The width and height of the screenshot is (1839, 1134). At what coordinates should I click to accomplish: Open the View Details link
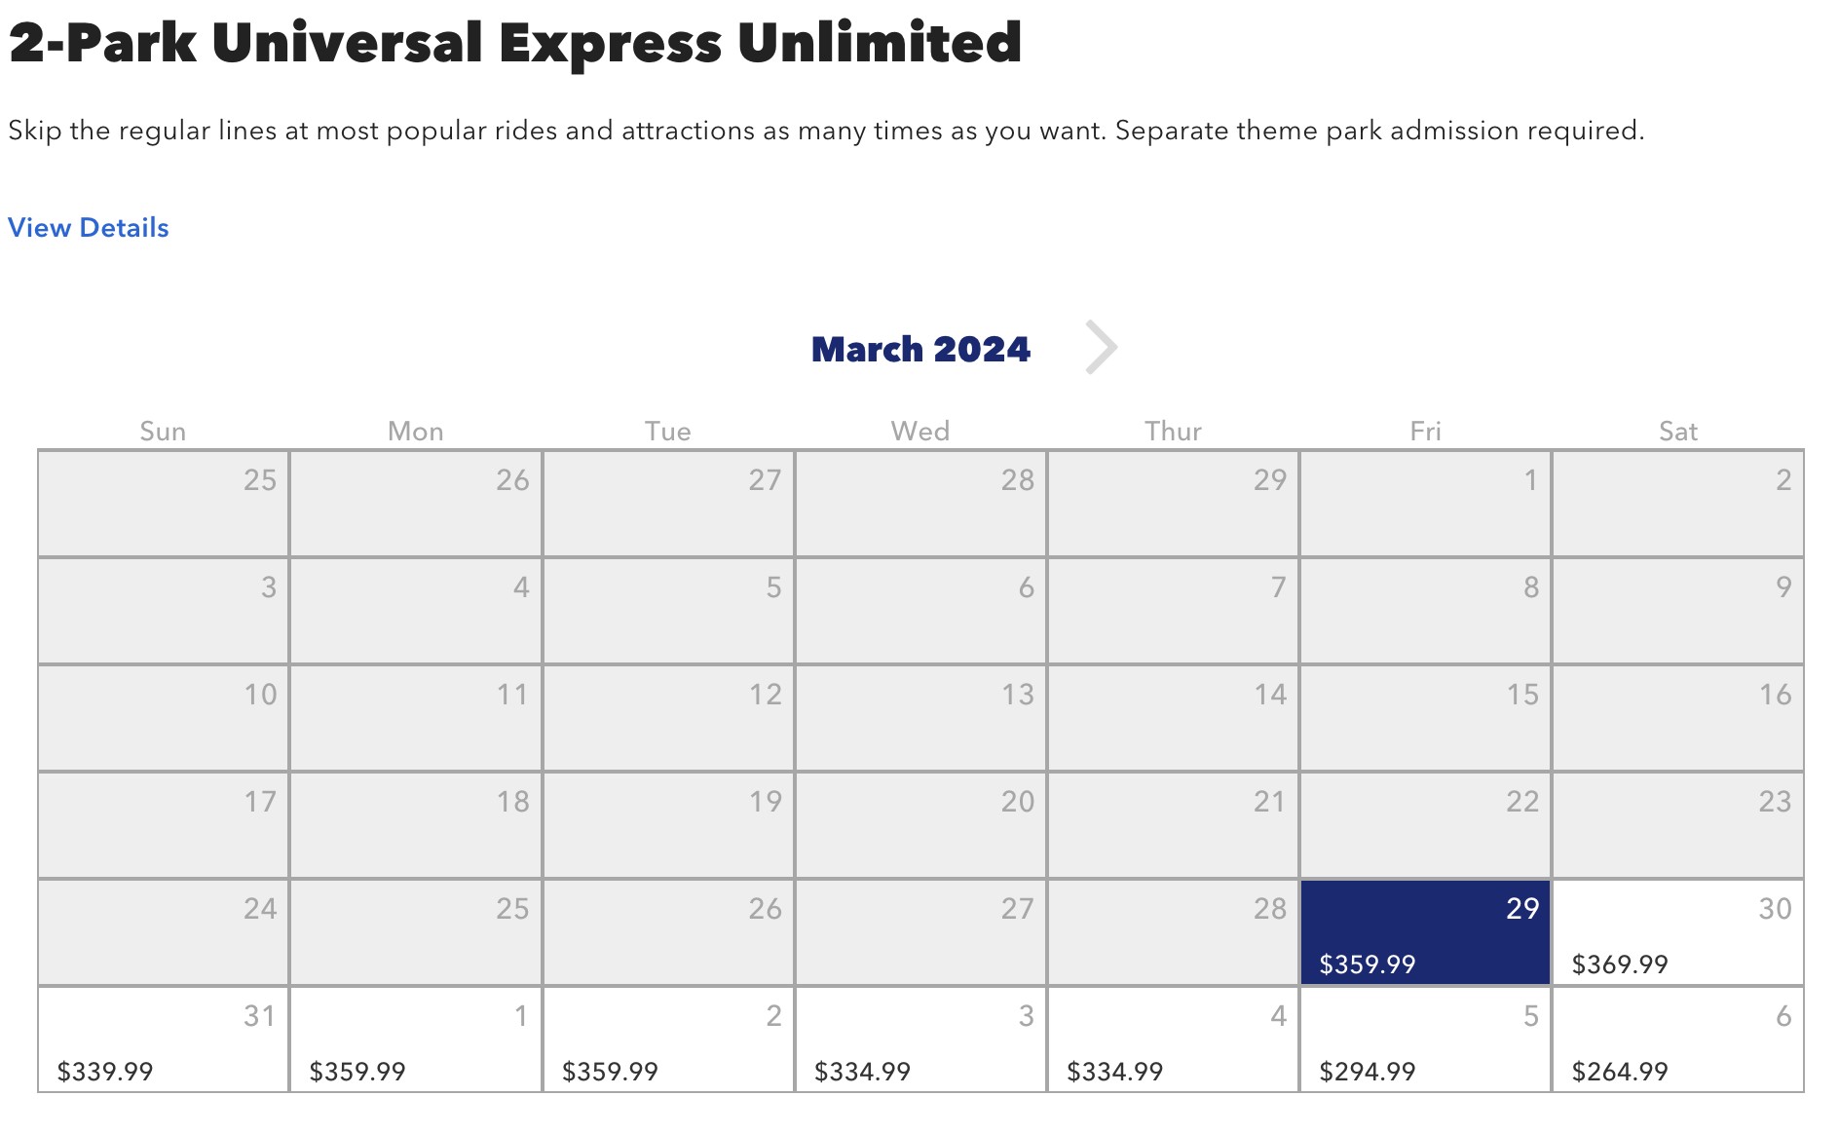(x=89, y=228)
